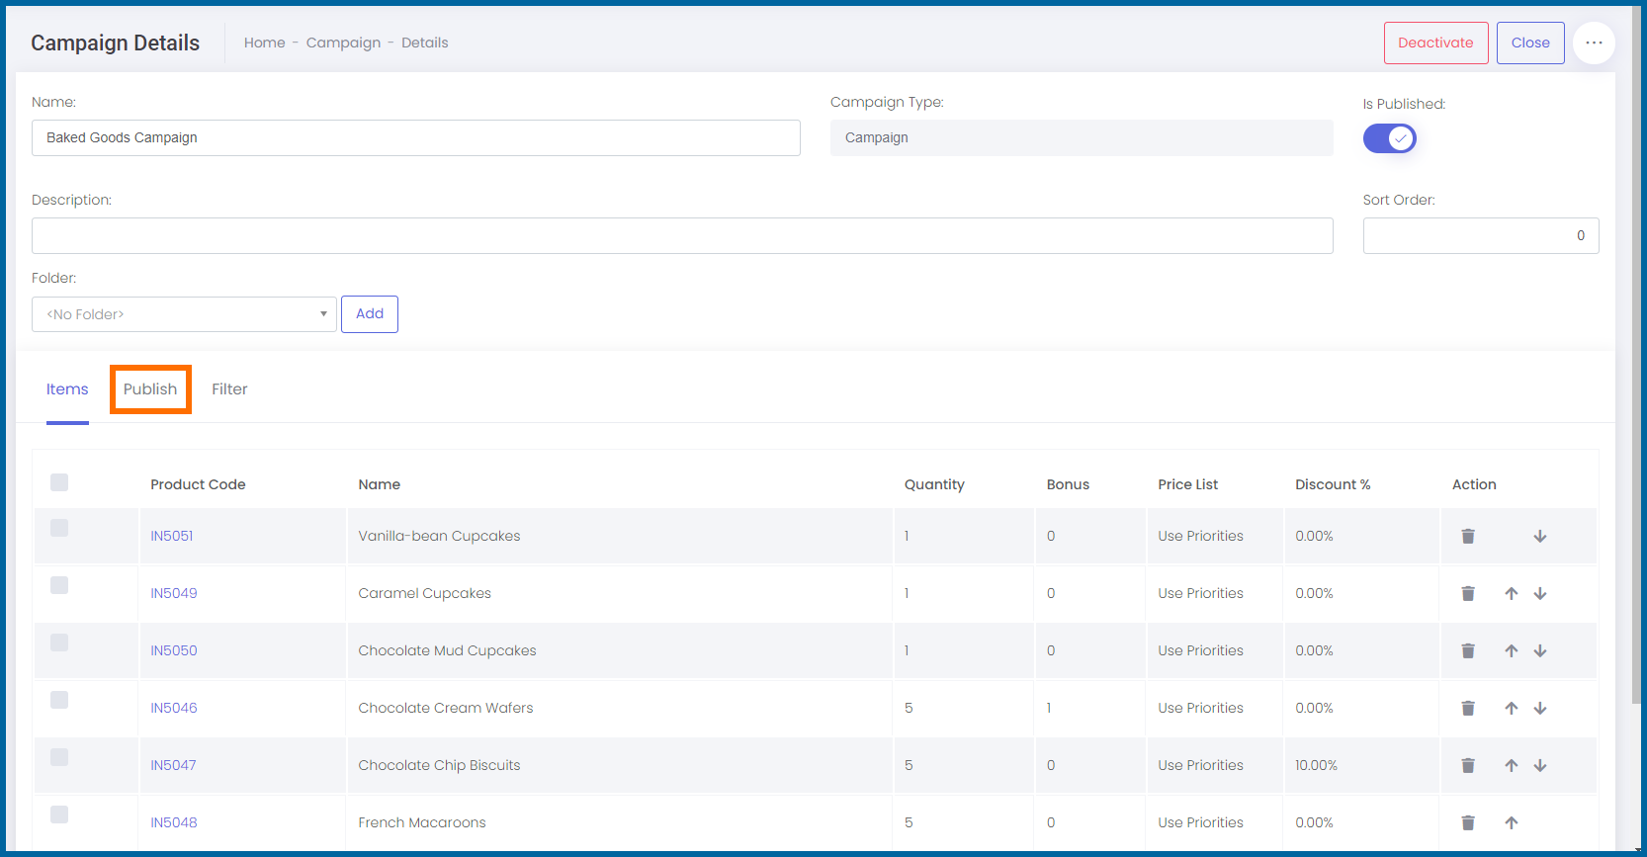The width and height of the screenshot is (1647, 857).
Task: Click the Quantity column header
Action: [x=934, y=484]
